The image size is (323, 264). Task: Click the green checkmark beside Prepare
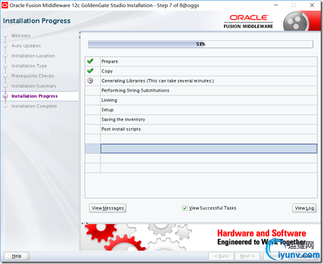(90, 61)
